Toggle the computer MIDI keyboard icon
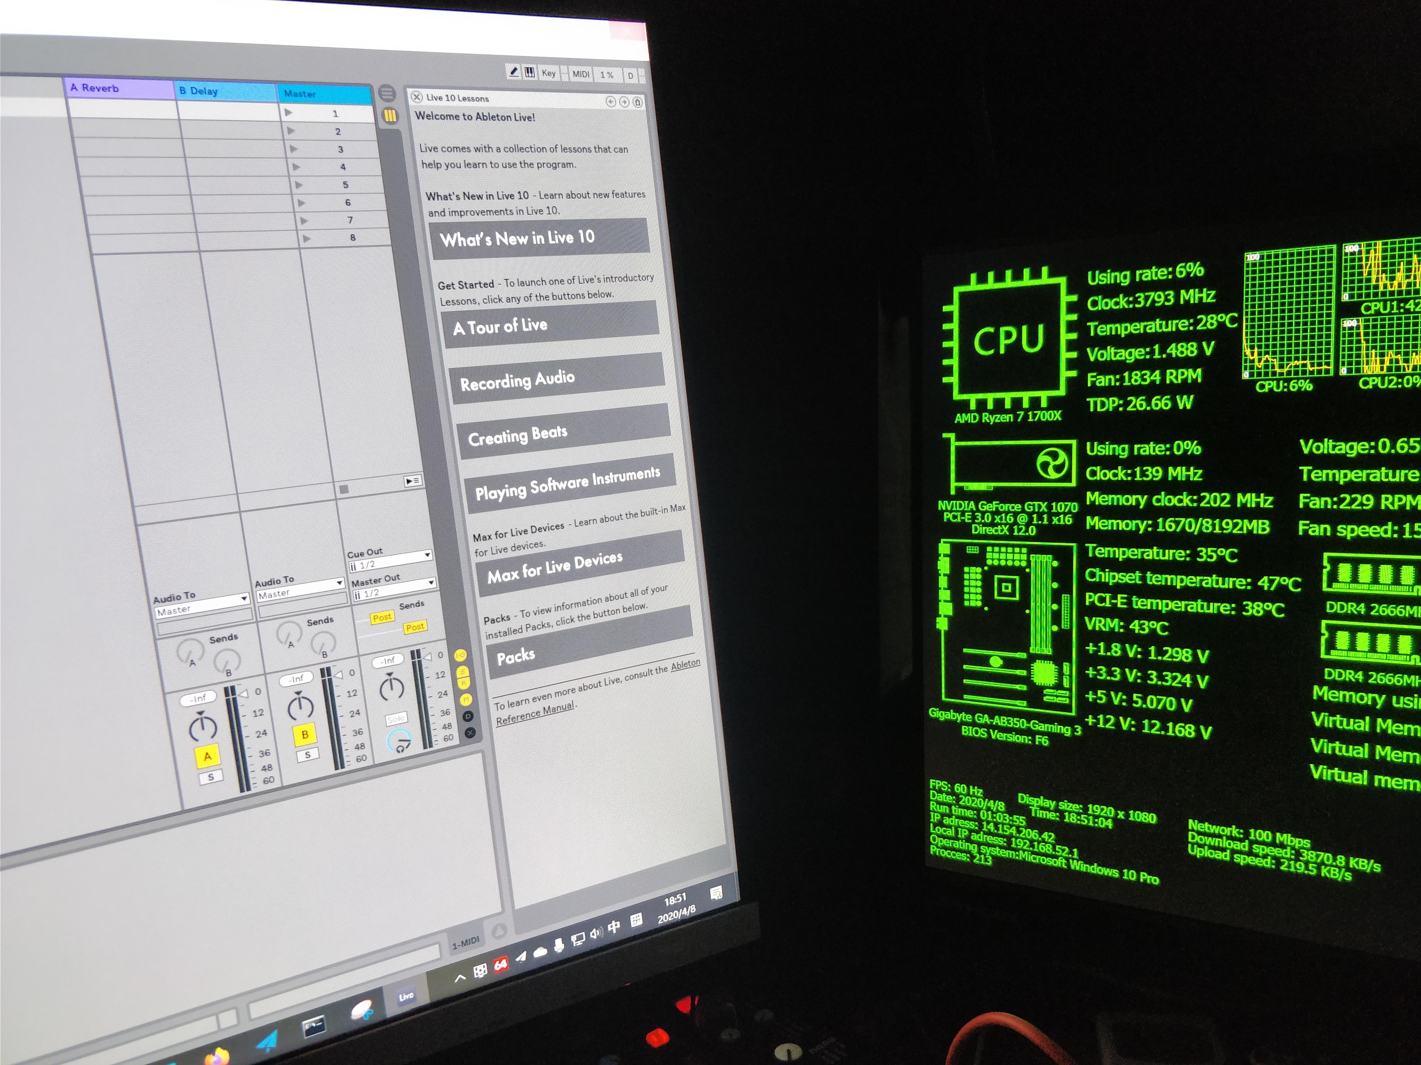The height and width of the screenshot is (1065, 1421). coord(529,72)
